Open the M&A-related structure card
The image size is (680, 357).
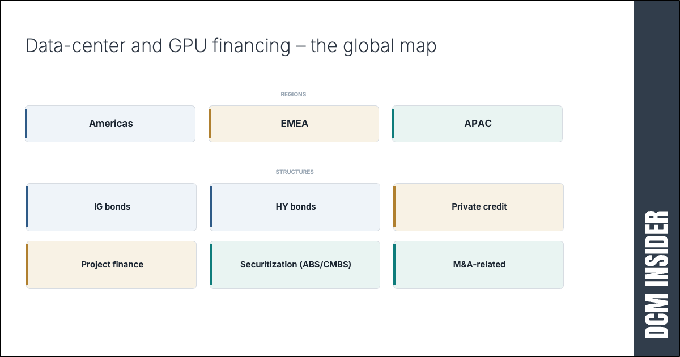(x=478, y=265)
